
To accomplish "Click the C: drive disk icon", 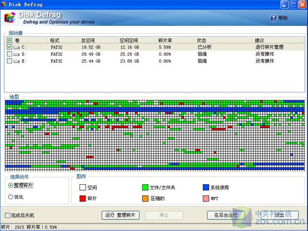I will (x=17, y=47).
